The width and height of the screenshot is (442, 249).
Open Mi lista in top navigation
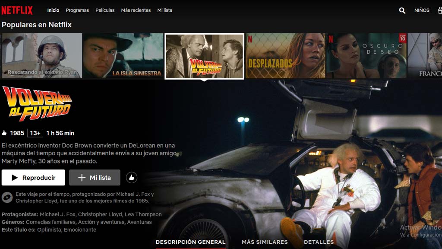click(164, 10)
